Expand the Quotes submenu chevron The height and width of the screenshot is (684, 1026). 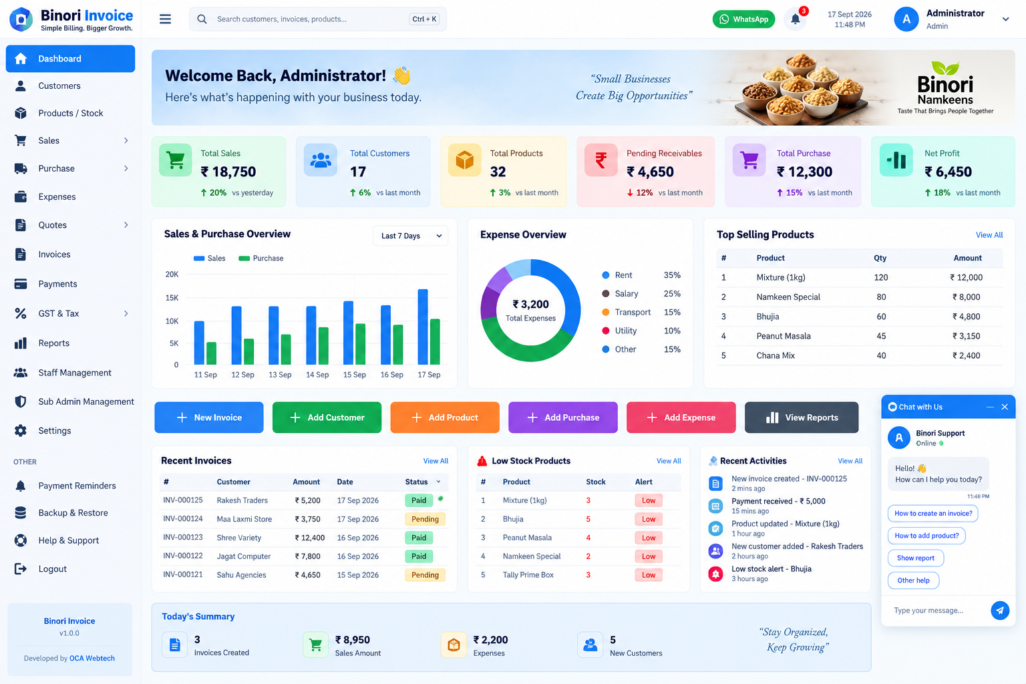tap(126, 225)
